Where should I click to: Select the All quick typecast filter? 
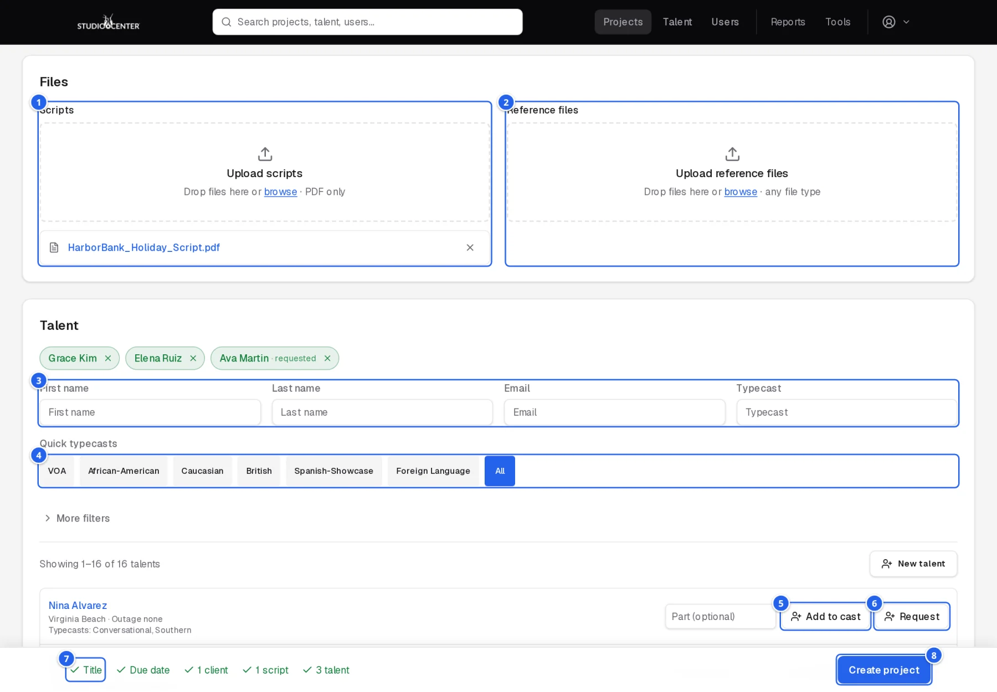click(500, 471)
